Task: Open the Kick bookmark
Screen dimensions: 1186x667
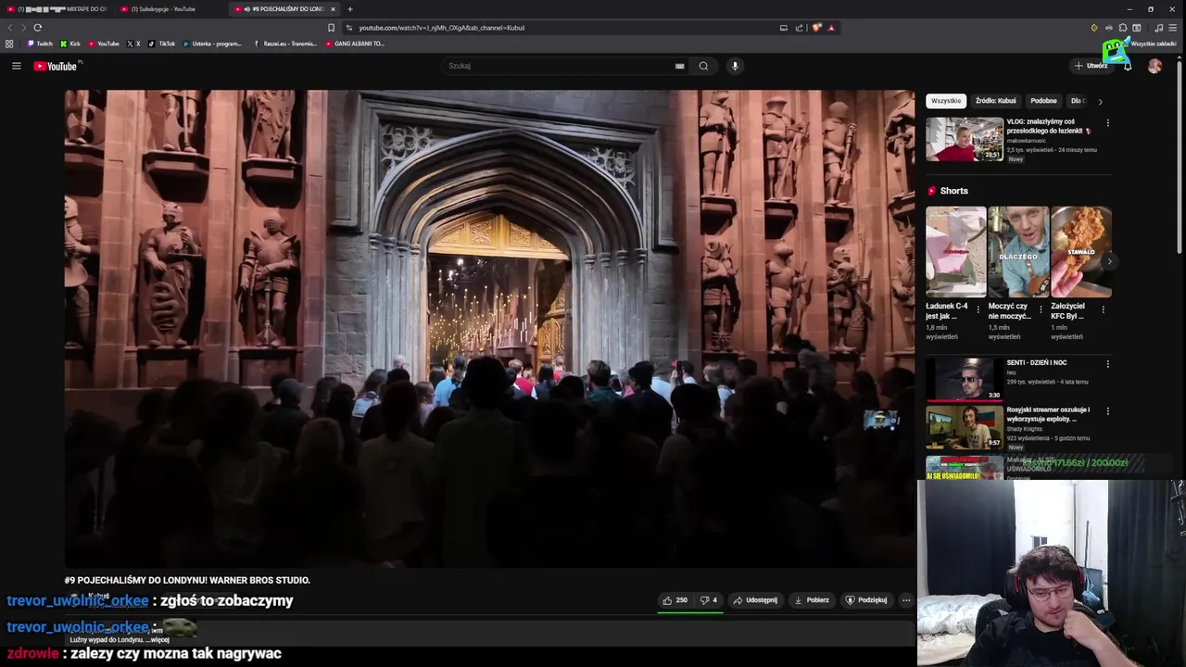Action: (70, 44)
